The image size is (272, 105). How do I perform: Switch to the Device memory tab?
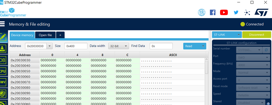(x=22, y=35)
